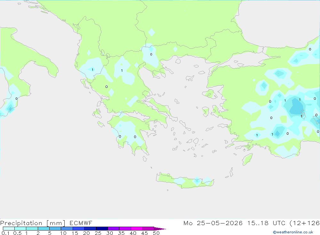Click the '10' legend label
The width and height of the screenshot is (320, 235).
coord(63,233)
